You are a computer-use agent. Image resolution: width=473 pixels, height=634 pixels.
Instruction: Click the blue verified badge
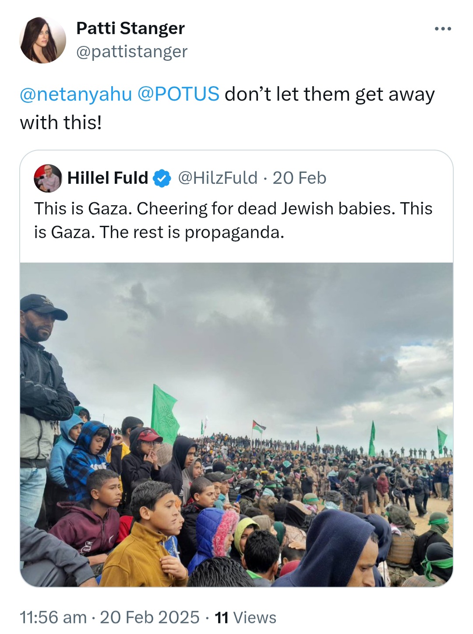162,178
